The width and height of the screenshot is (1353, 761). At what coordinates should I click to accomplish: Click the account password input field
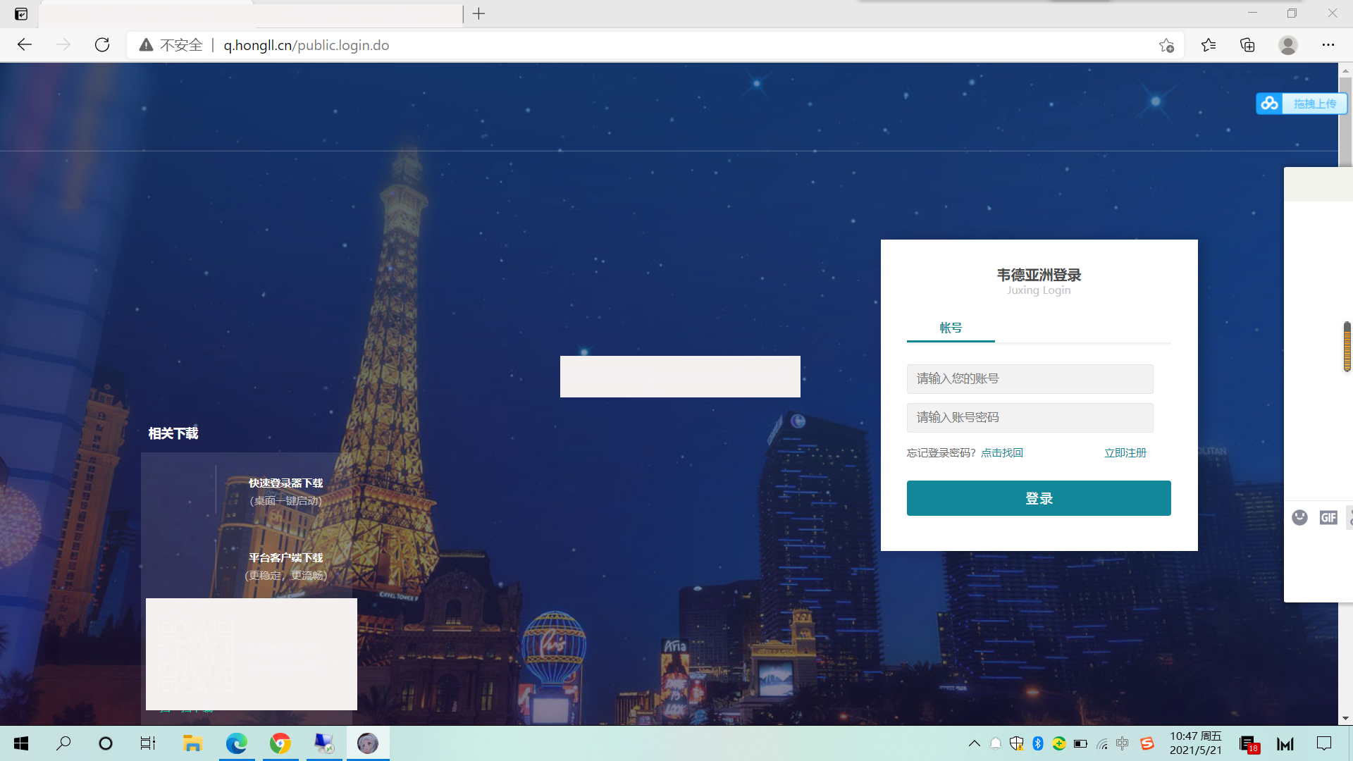pyautogui.click(x=1030, y=418)
